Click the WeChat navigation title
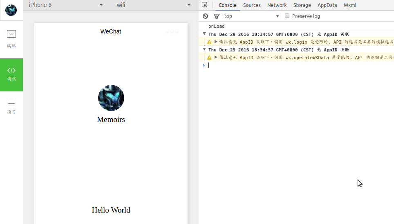Screen dimensions: 394x224 (111, 31)
